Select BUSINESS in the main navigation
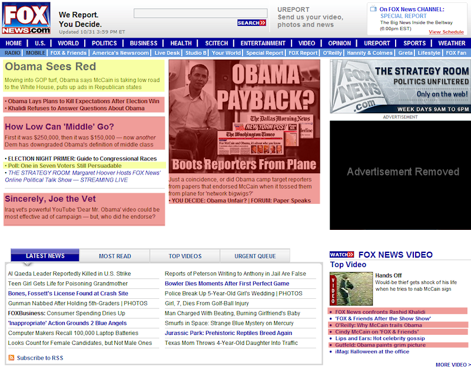 pos(144,43)
